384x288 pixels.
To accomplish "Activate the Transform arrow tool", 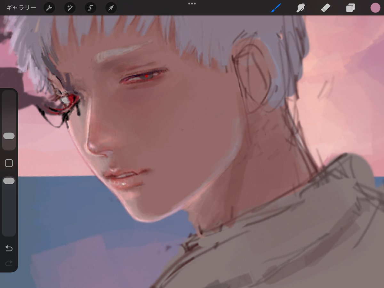I will pyautogui.click(x=111, y=8).
